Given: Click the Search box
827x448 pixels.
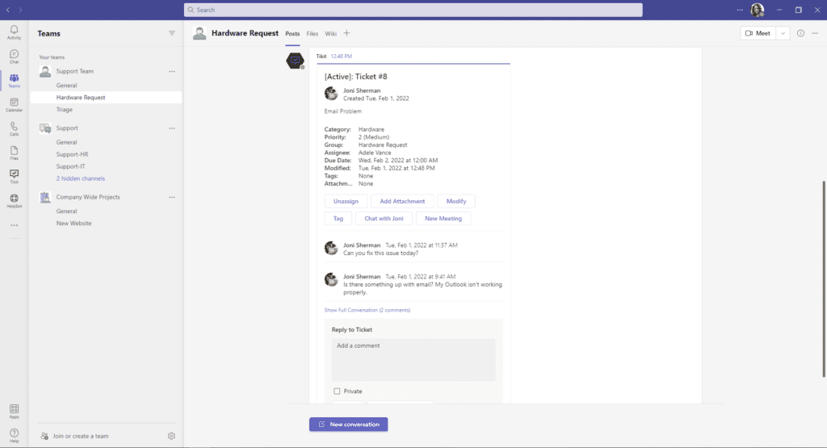Looking at the screenshot, I should [413, 10].
